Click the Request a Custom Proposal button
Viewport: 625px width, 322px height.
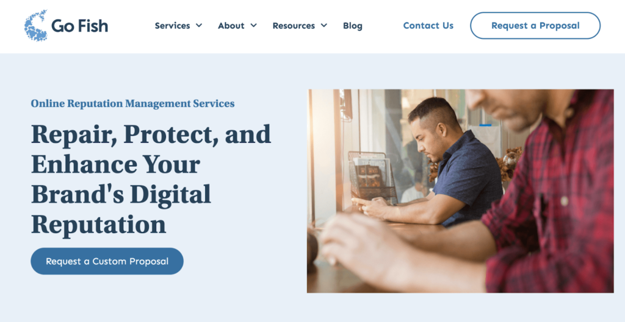click(107, 261)
